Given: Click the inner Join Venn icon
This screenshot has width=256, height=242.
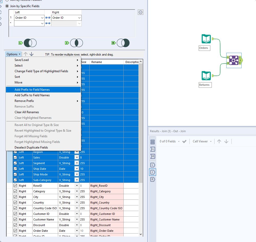Looking at the screenshot, I should [77, 43].
